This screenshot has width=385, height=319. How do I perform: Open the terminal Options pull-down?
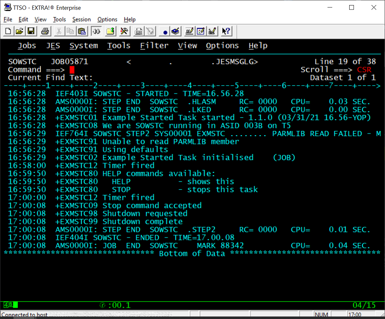point(223,46)
